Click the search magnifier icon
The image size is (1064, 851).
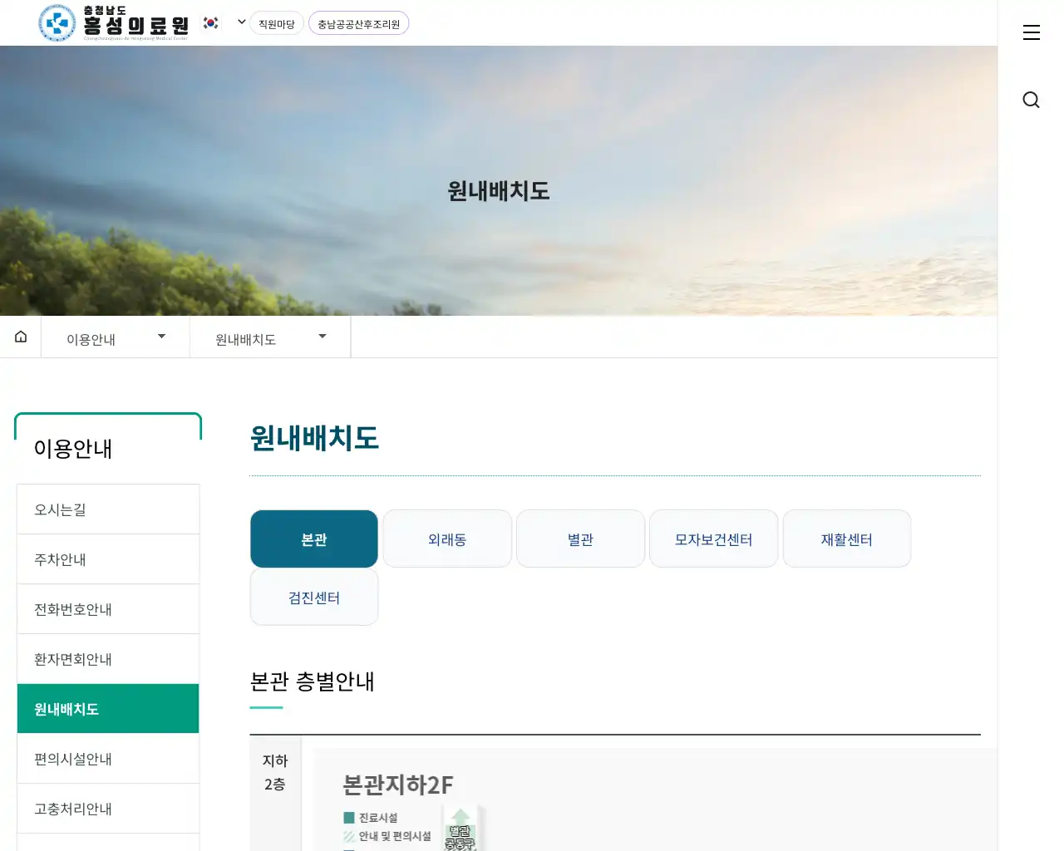point(1031,100)
